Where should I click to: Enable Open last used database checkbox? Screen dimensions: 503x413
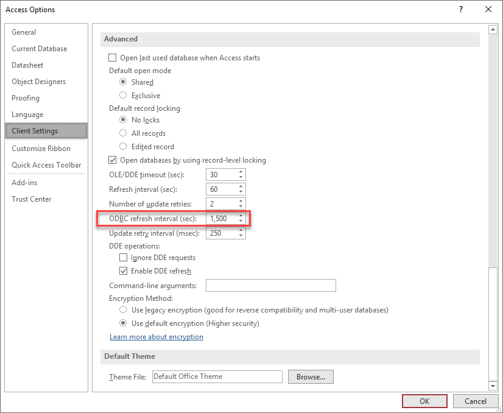click(x=112, y=58)
